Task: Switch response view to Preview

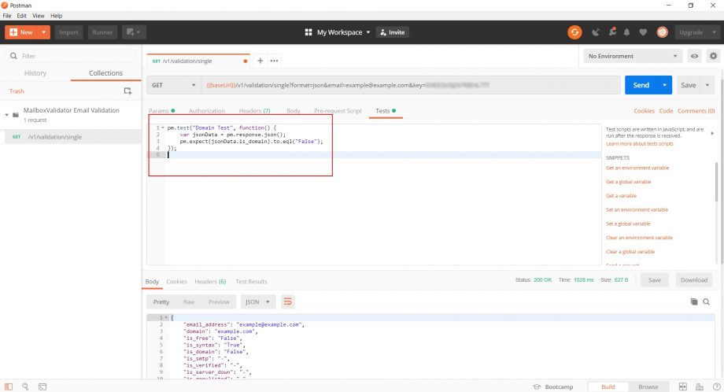Action: (x=219, y=302)
